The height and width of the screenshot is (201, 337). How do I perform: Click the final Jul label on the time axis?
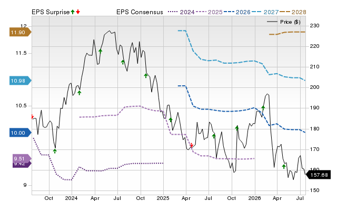[300, 198]
